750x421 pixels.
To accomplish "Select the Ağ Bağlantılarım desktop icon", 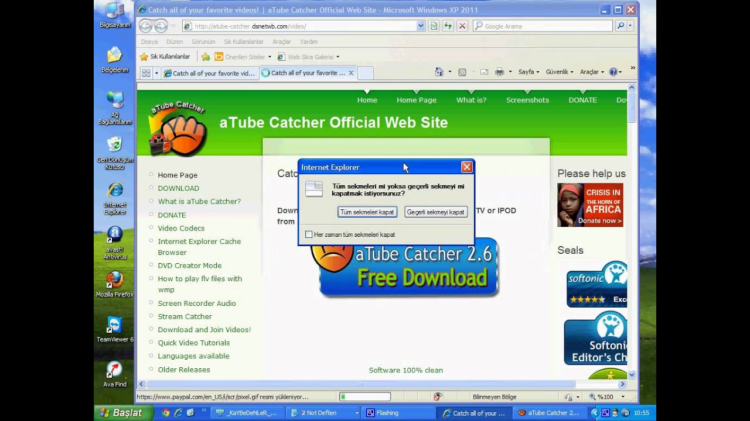I will [115, 108].
